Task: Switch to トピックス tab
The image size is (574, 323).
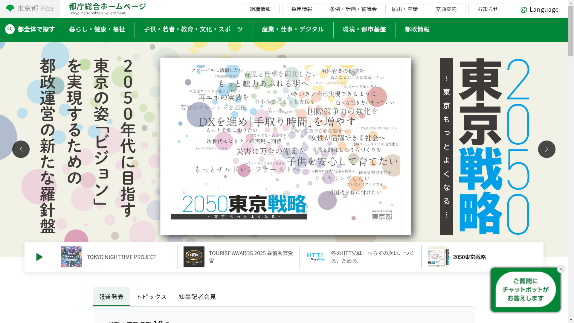Action: pyautogui.click(x=151, y=297)
